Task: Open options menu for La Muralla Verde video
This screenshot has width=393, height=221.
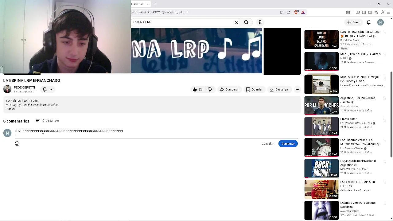Action: click(385, 140)
